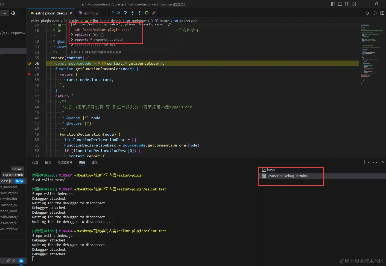Step over the current line
The height and width of the screenshot is (266, 386).
point(125,13)
